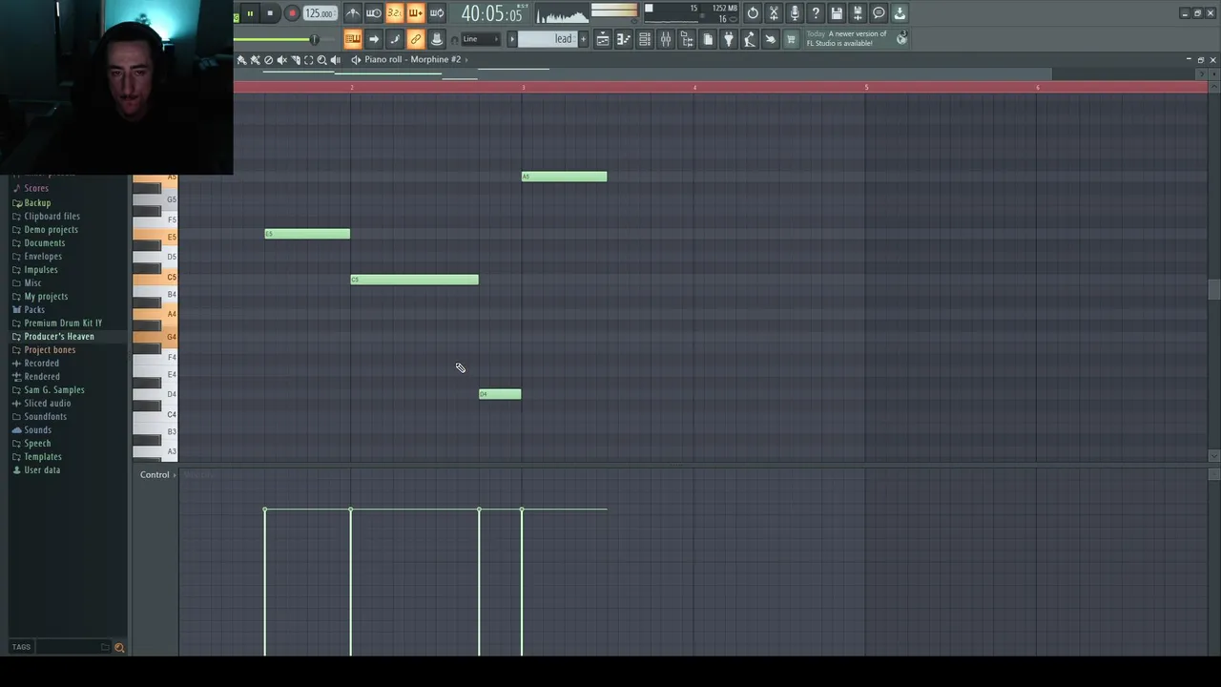This screenshot has height=687, width=1221.
Task: Click the tempo field showing 125.000
Action: pyautogui.click(x=319, y=13)
